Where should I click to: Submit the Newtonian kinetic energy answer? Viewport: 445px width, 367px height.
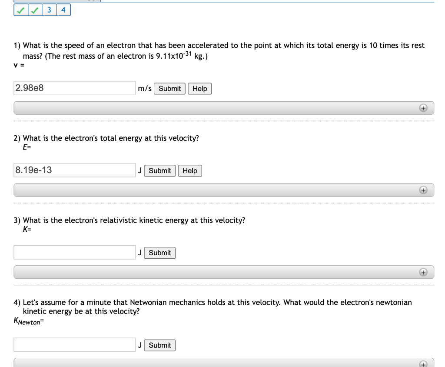click(160, 345)
